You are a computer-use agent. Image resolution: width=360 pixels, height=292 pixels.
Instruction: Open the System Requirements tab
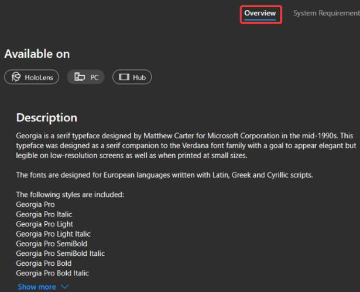326,13
